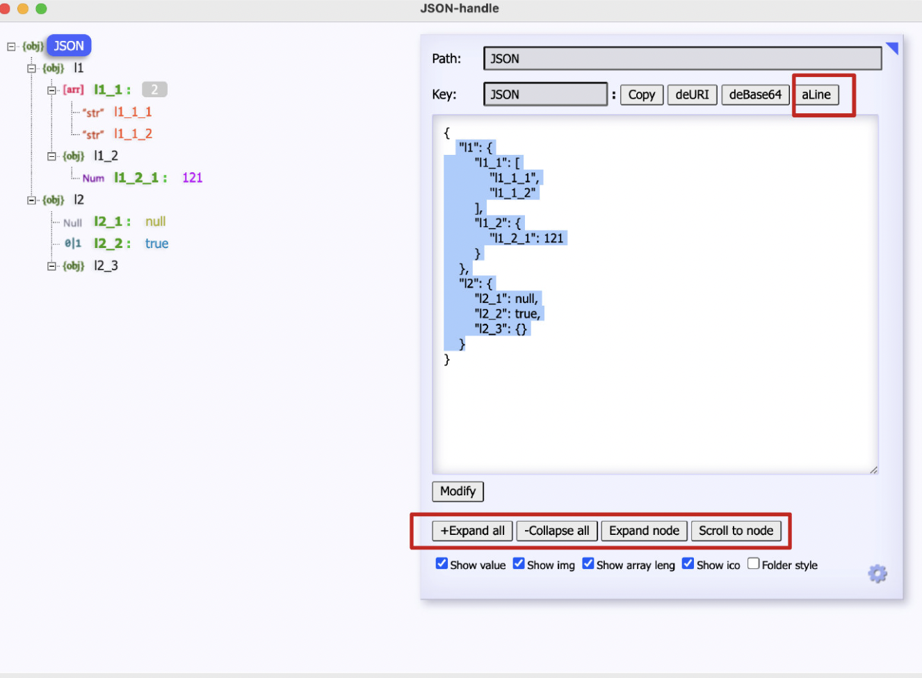Toggle the Show img checkbox
Image resolution: width=922 pixels, height=678 pixels.
(519, 563)
